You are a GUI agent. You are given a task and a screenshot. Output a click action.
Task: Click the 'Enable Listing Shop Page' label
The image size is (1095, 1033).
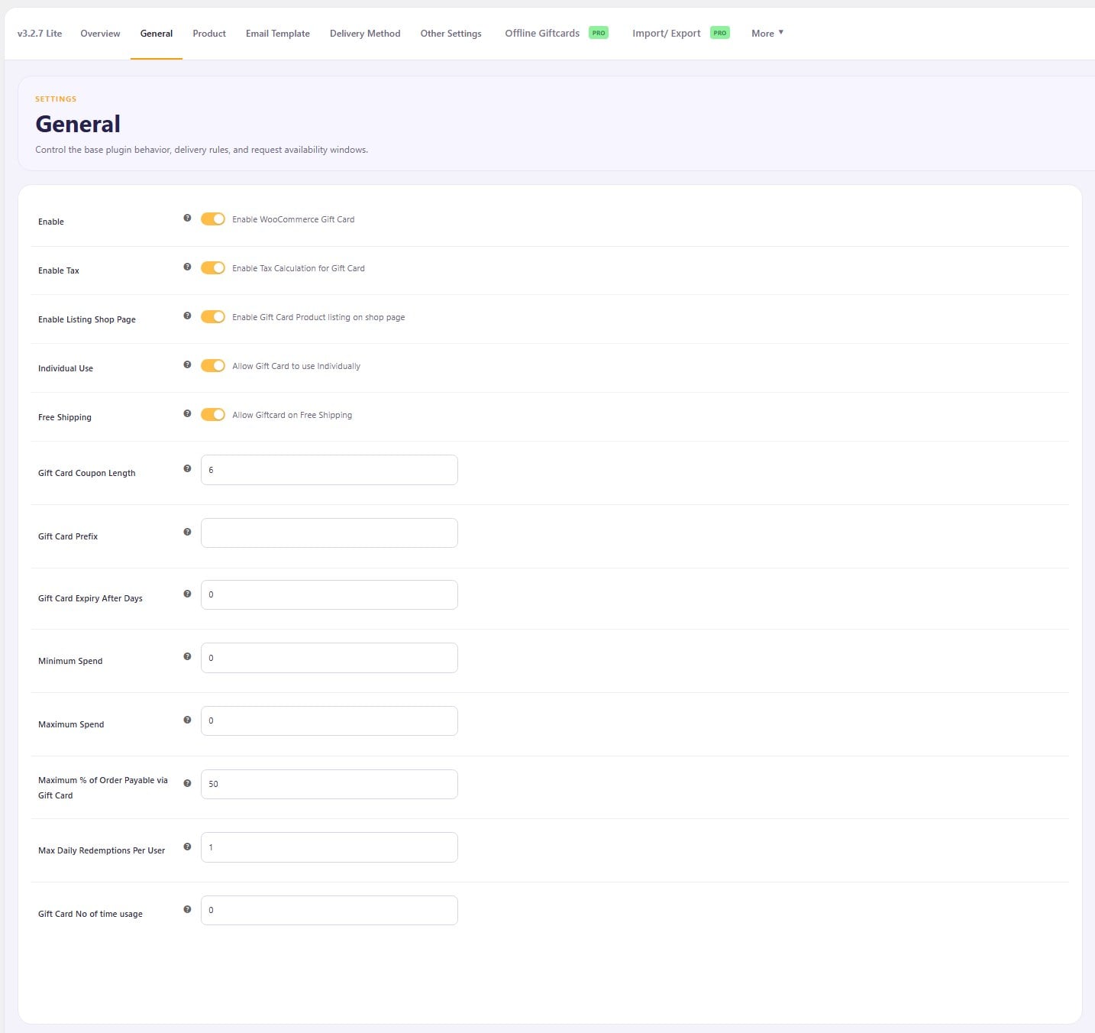click(x=87, y=319)
